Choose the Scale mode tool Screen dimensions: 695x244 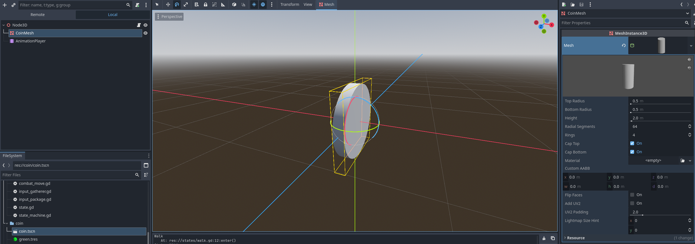coord(185,5)
